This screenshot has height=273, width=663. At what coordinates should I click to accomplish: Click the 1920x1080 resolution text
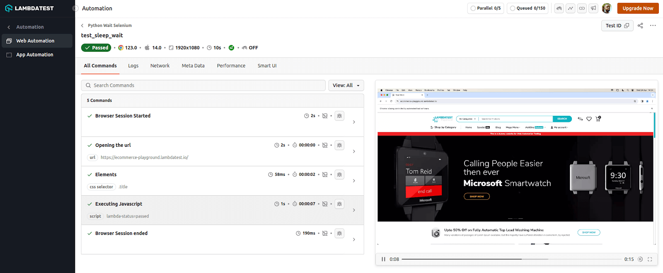click(187, 48)
